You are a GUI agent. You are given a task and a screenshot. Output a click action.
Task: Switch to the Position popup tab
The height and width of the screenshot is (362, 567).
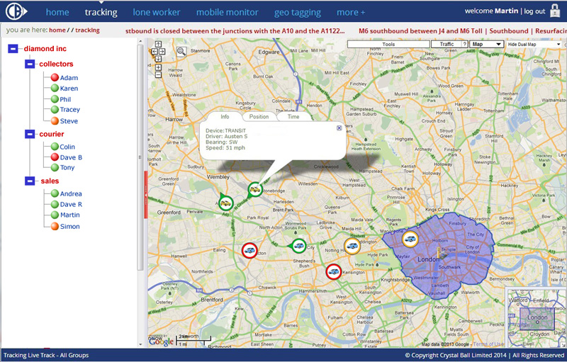[x=259, y=117]
